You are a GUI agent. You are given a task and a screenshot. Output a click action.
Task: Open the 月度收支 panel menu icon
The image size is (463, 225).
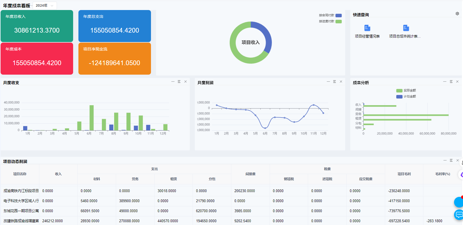point(179,82)
